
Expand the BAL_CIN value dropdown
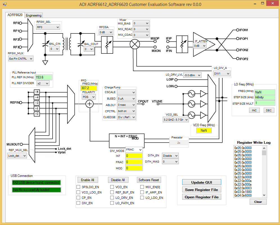click(x=54, y=49)
